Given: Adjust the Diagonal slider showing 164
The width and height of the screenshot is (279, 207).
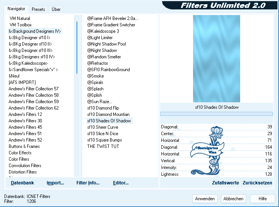Looking at the screenshot, I should 216,147.
